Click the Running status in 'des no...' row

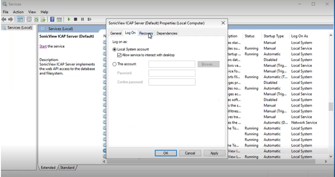[x=251, y=88]
